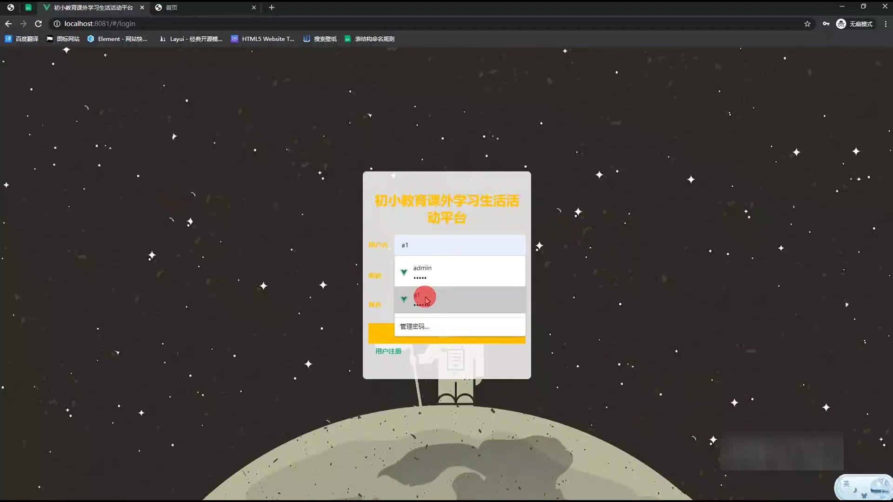Reload the page with the refresh icon

tap(39, 24)
